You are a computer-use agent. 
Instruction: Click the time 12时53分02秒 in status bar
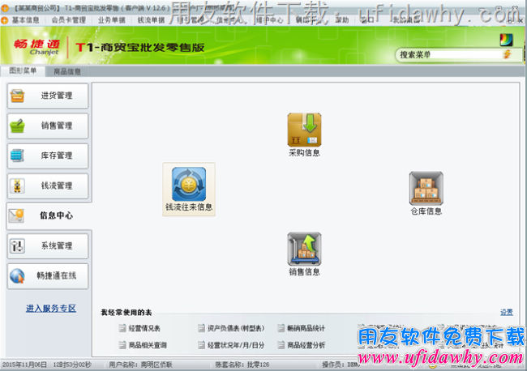click(x=72, y=365)
